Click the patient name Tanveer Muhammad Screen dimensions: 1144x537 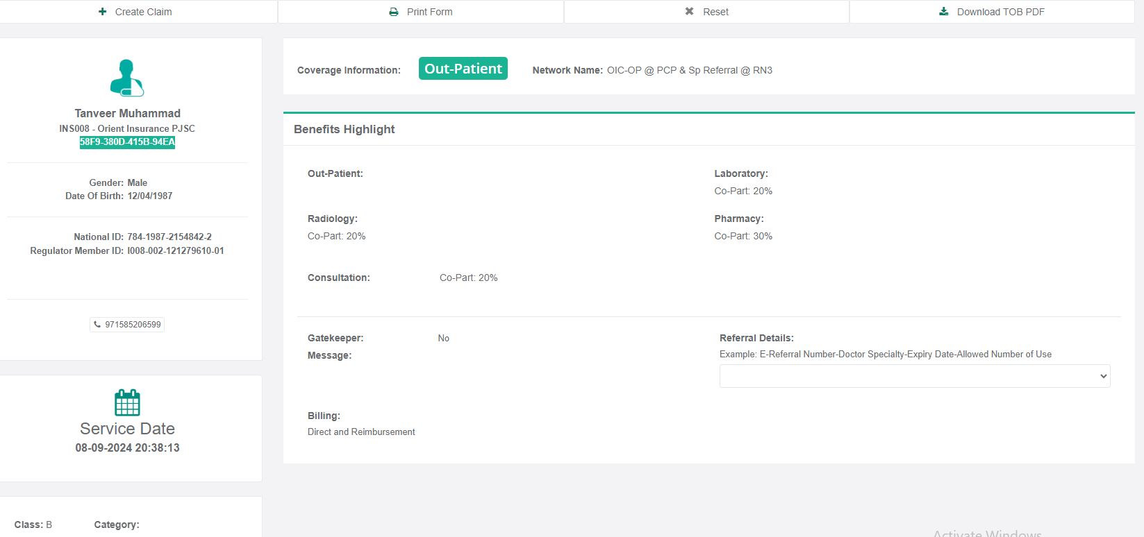pyautogui.click(x=127, y=113)
